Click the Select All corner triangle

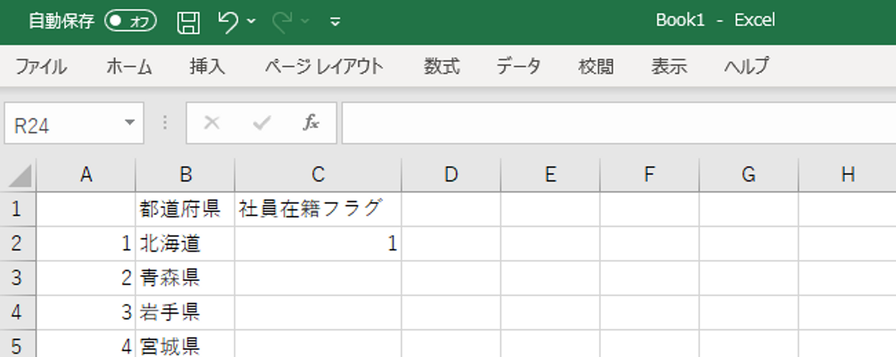(x=20, y=177)
